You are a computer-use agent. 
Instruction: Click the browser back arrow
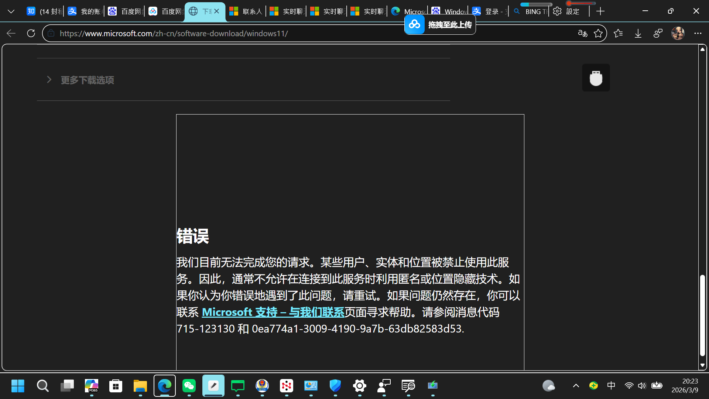click(11, 33)
